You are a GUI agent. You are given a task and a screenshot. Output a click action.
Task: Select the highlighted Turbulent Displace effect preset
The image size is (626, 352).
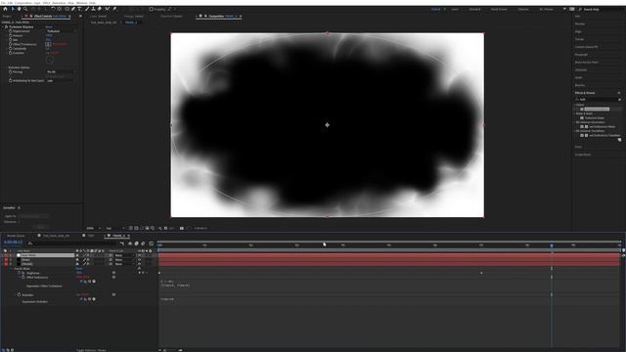click(597, 109)
